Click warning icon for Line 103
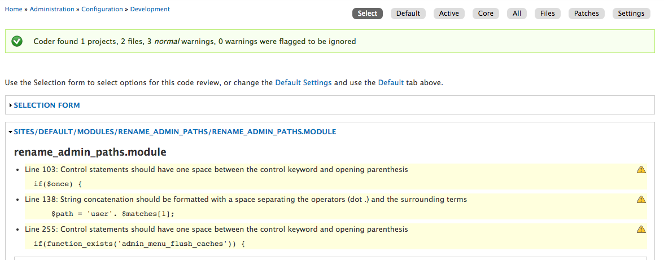 point(641,169)
